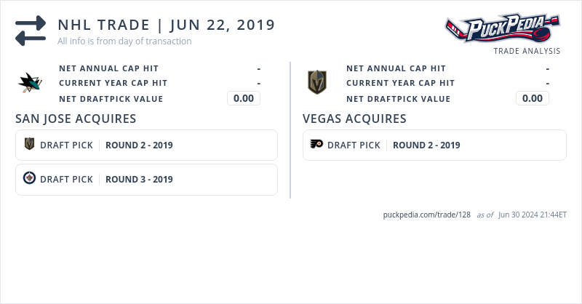Select Vegas's Round 2 - 2019 pick row
The width and height of the screenshot is (582, 304).
coord(434,145)
